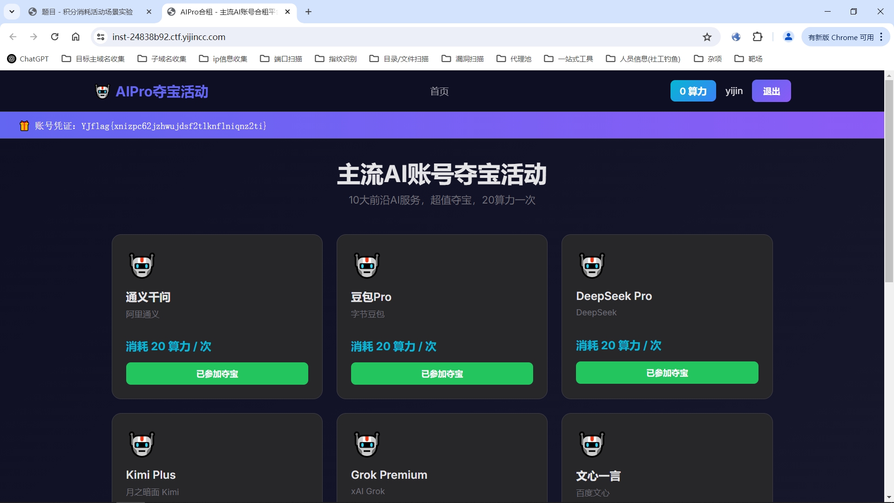
Task: Switch to the 题目 - 积分消耗活动场景实验 tab
Action: click(87, 12)
